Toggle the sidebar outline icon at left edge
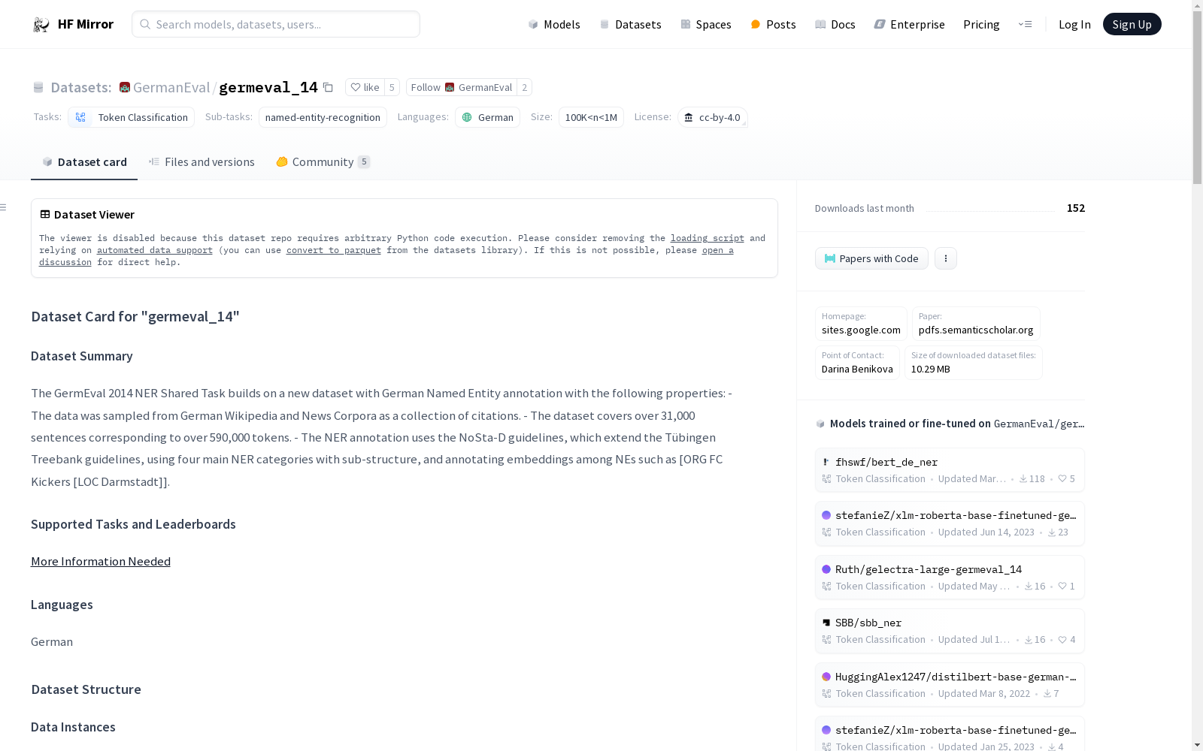 click(x=4, y=207)
